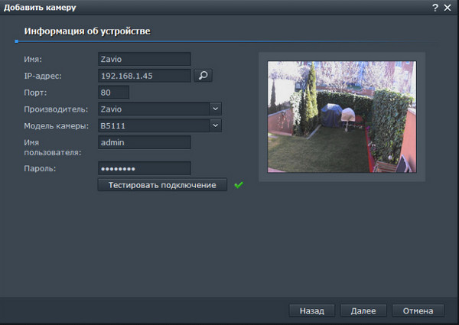The height and width of the screenshot is (325, 459).
Task: Open help via the question mark icon
Action: pyautogui.click(x=435, y=7)
